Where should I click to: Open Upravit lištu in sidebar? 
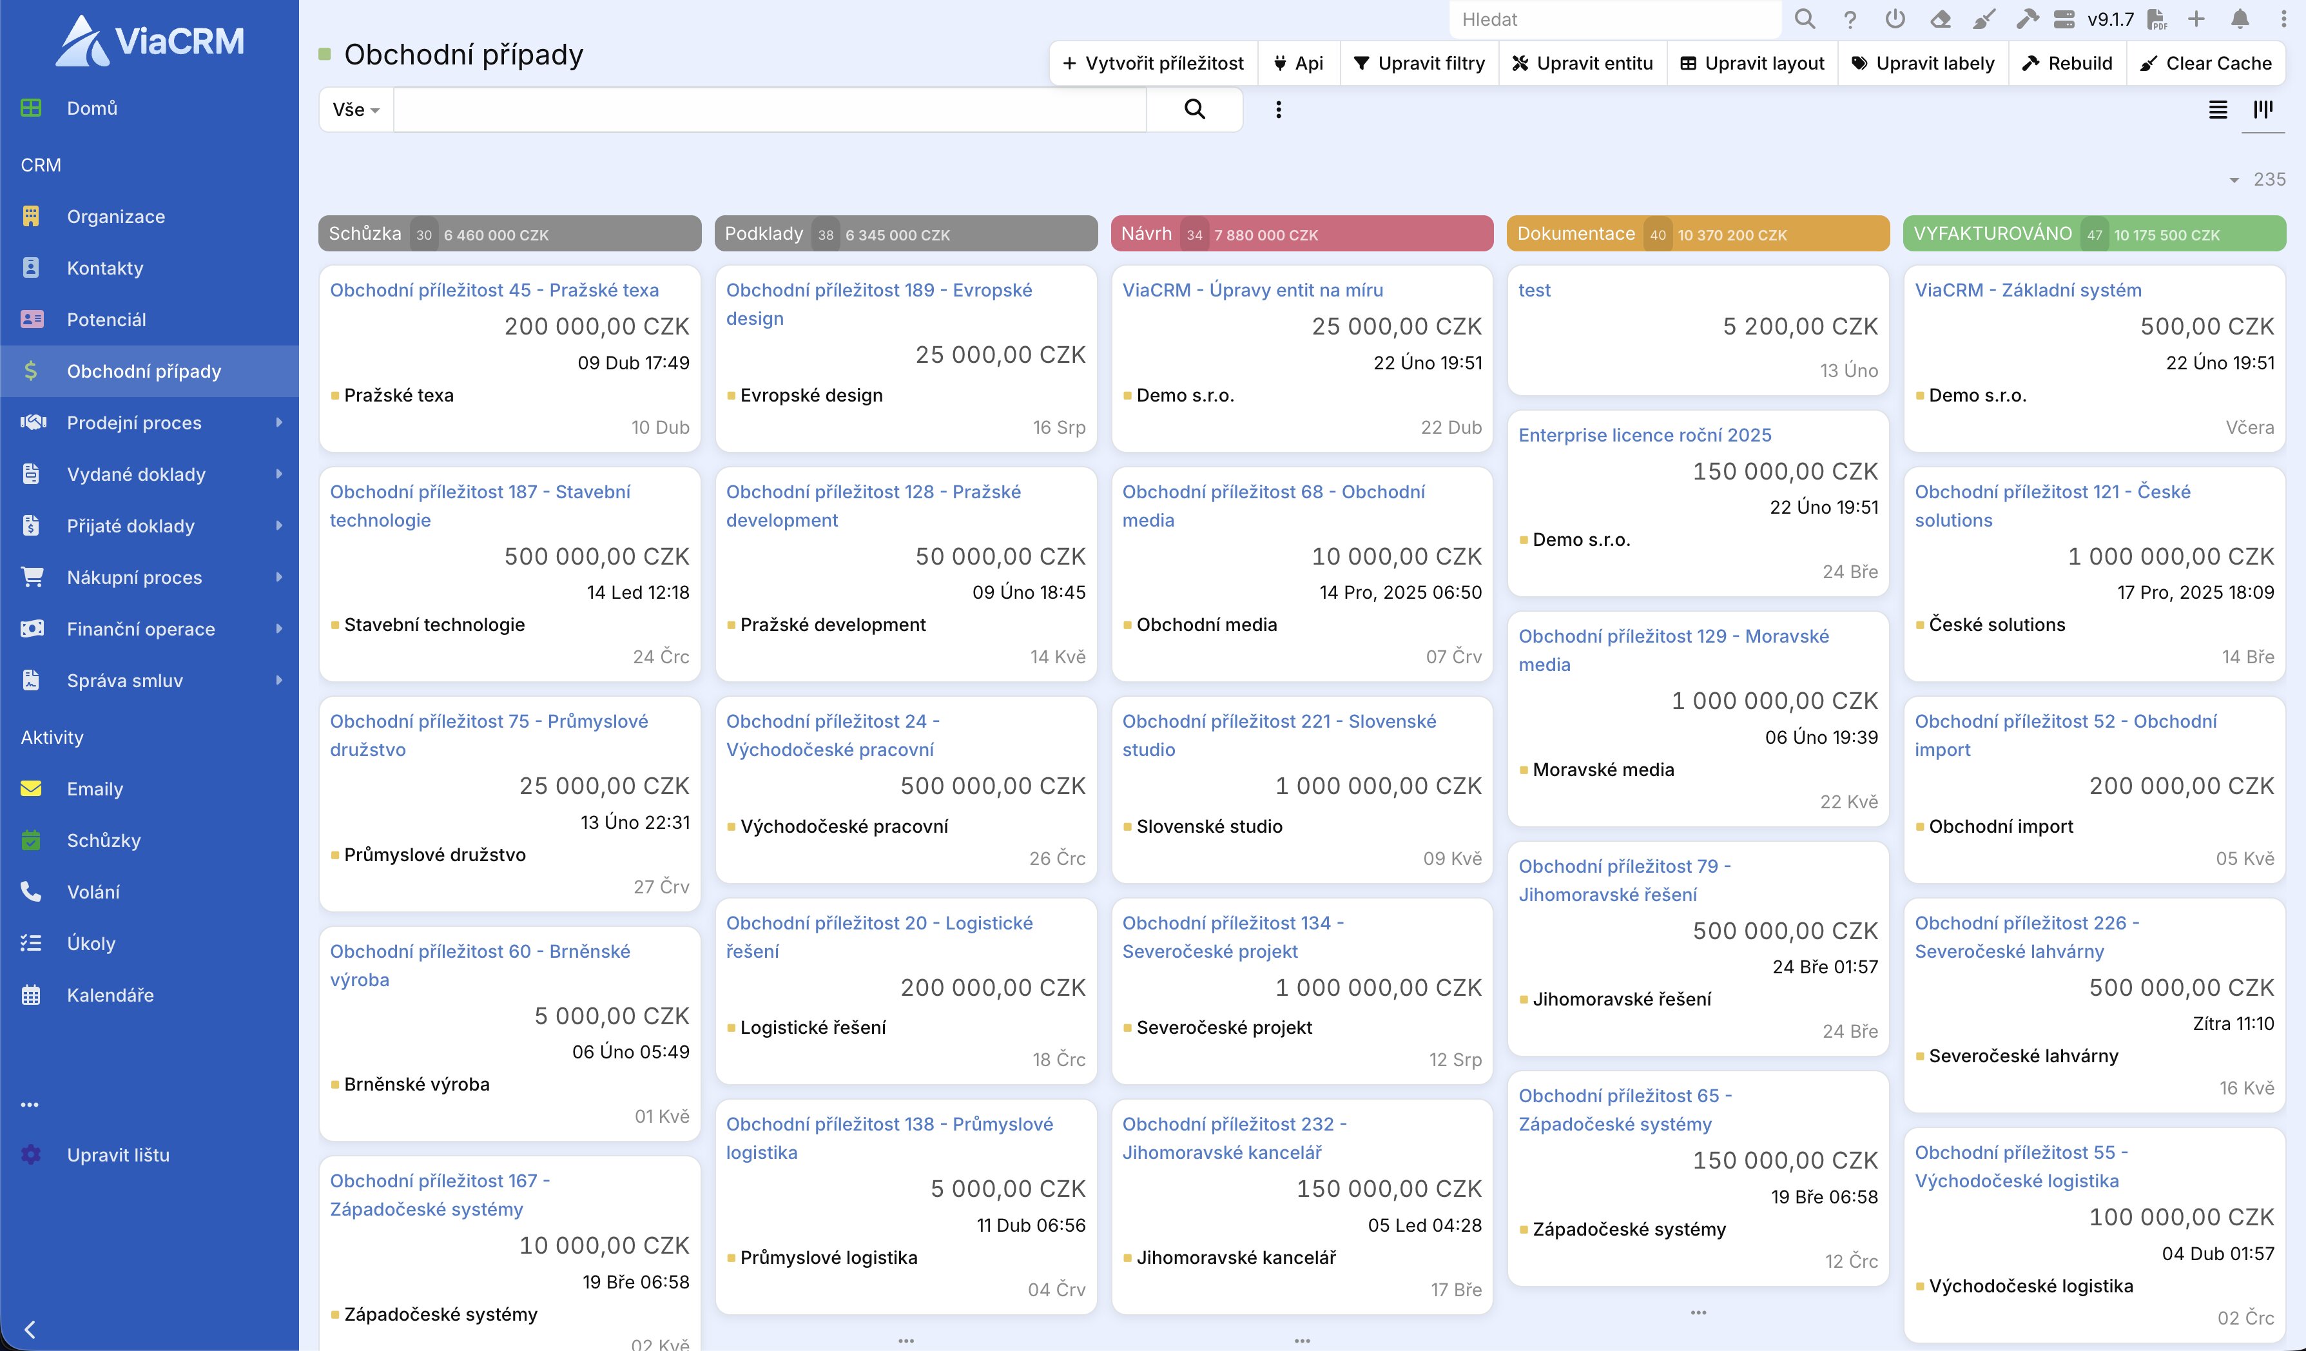pos(149,1155)
